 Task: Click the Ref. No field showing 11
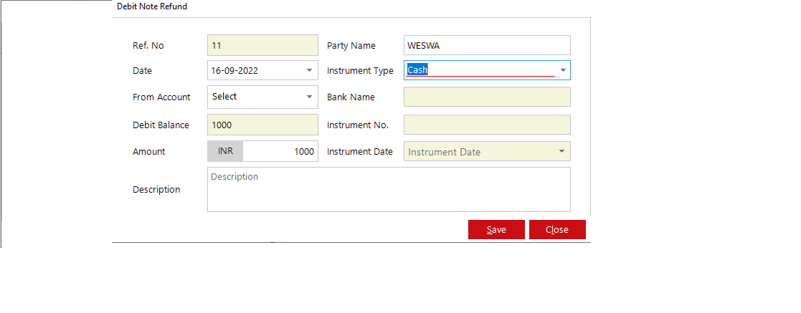(262, 45)
